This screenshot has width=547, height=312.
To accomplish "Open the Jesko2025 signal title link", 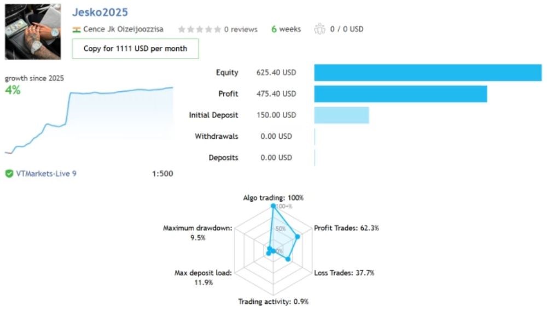I will pos(100,12).
